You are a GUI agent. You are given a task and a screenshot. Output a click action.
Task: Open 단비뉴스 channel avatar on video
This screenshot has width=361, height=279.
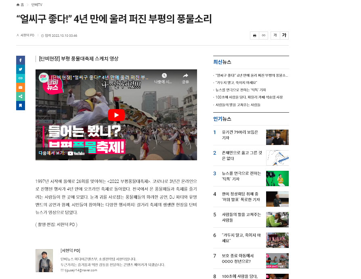click(x=44, y=78)
